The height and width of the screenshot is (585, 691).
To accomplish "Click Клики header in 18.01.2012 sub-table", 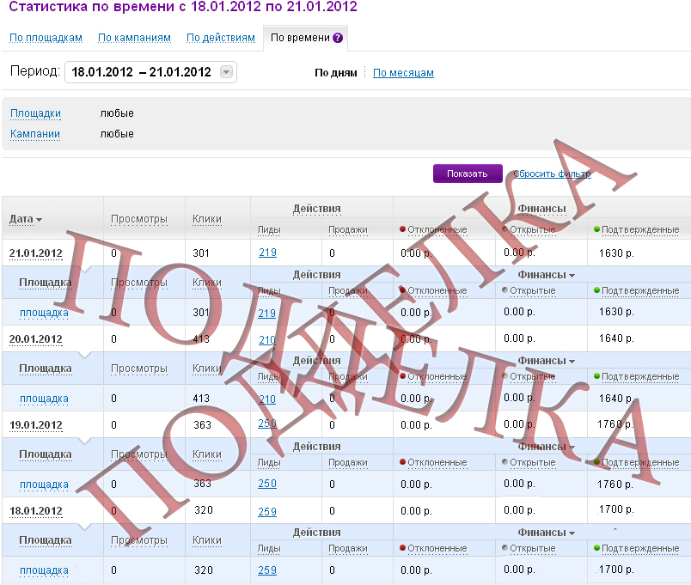I will pos(206,540).
